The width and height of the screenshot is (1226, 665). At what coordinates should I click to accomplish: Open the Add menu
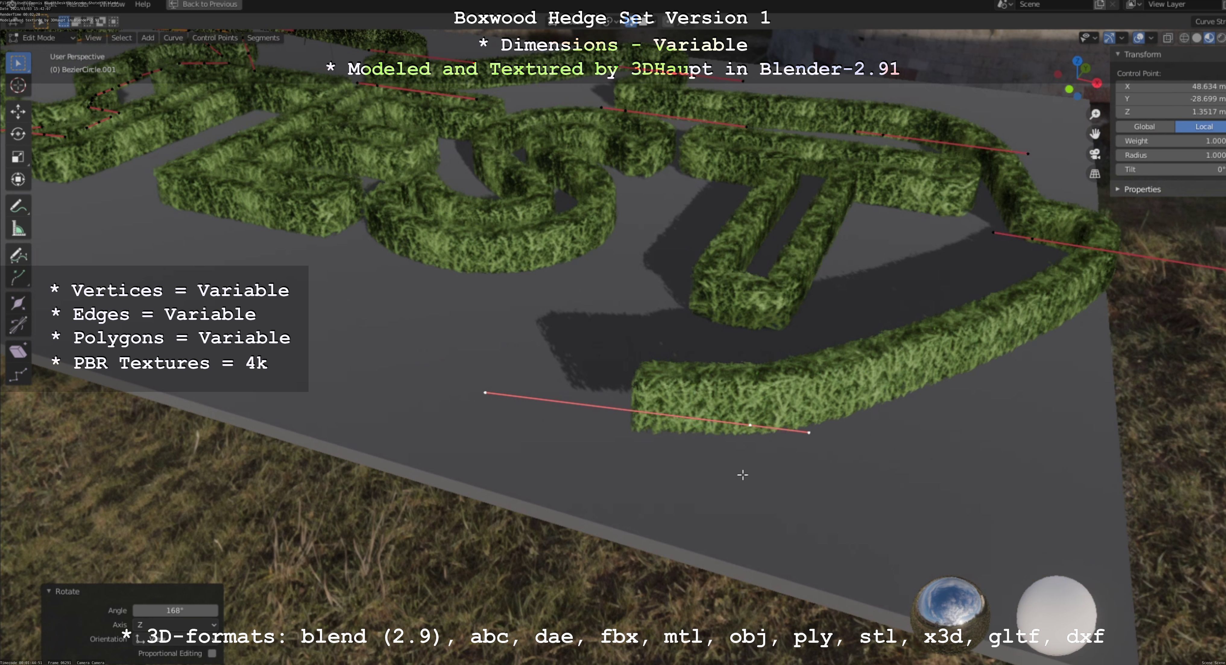click(x=147, y=38)
